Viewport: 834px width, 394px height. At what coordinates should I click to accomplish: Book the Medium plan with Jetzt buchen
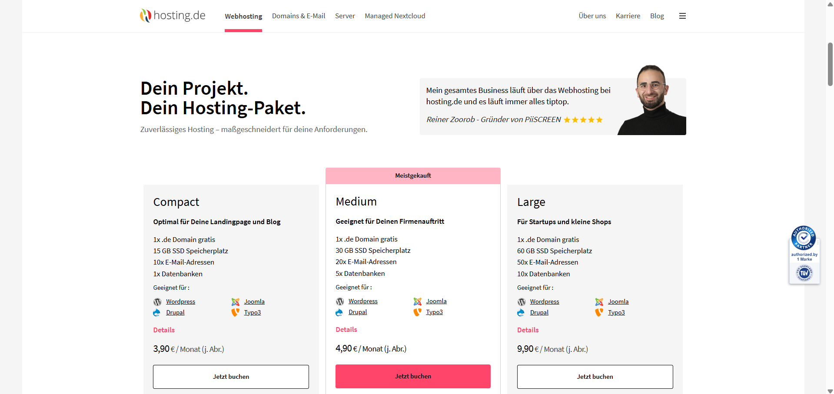tap(413, 376)
